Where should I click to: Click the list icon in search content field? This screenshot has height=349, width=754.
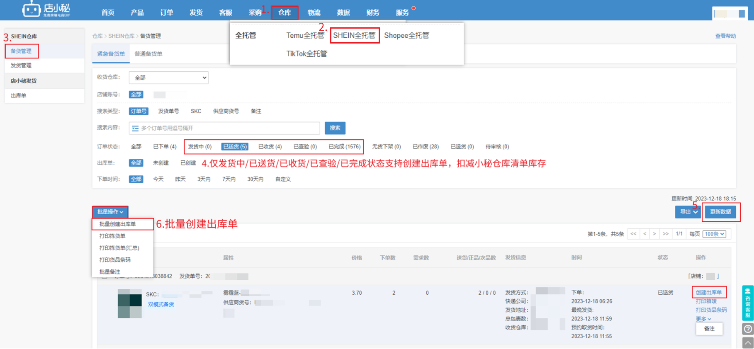pyautogui.click(x=135, y=128)
